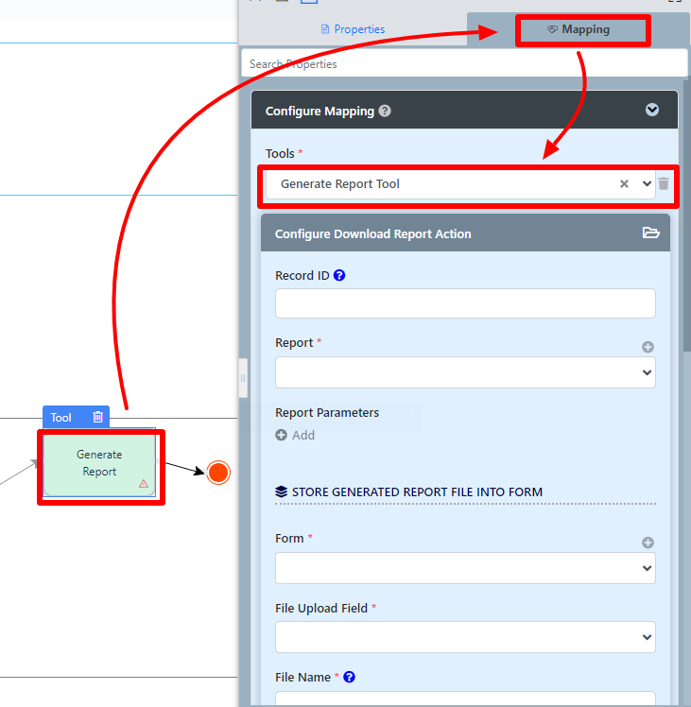This screenshot has height=707, width=691.
Task: Delete the tool via trash icon beside Tools
Action: coord(664,183)
